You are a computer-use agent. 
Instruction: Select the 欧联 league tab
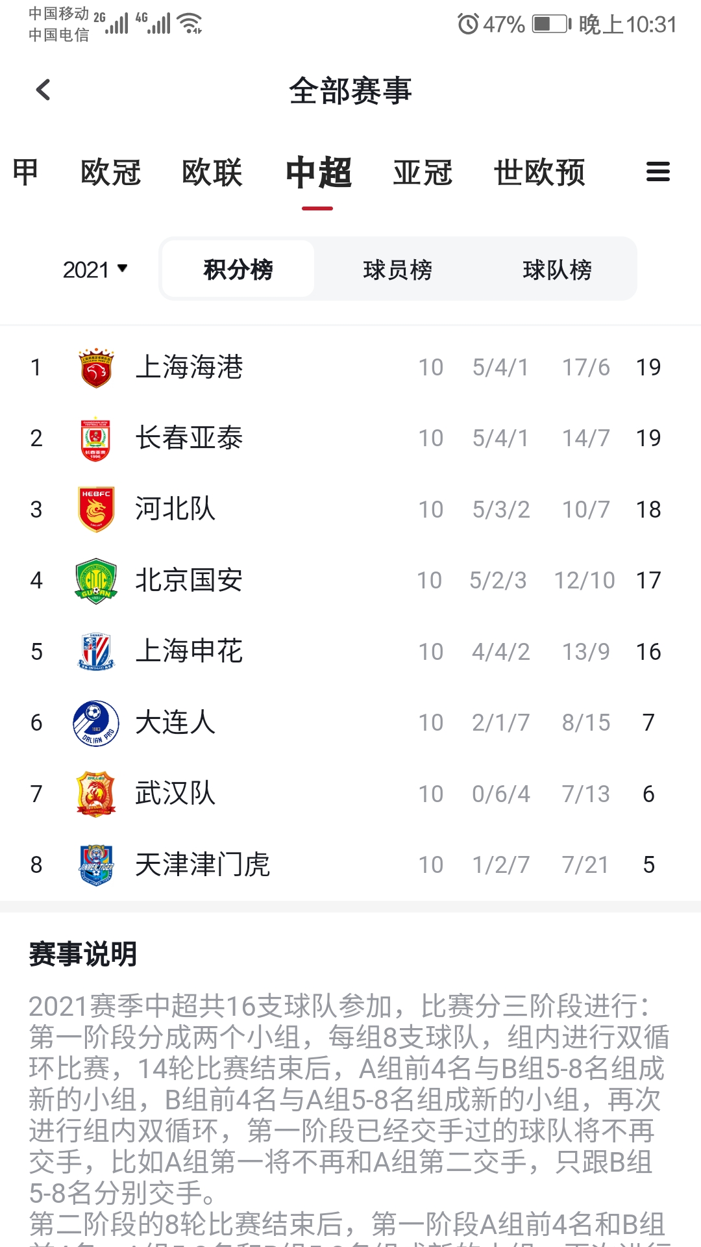pos(212,173)
